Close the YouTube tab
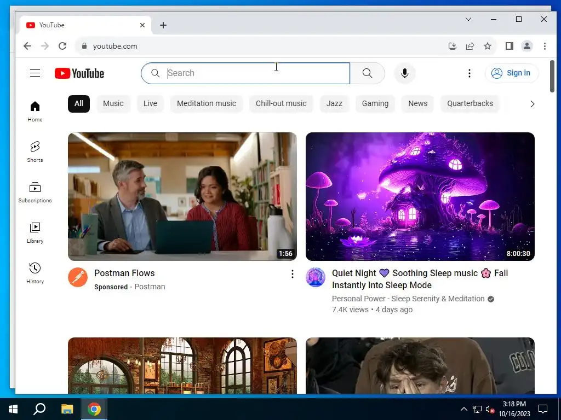Viewport: 561px width, 420px height. [x=142, y=25]
